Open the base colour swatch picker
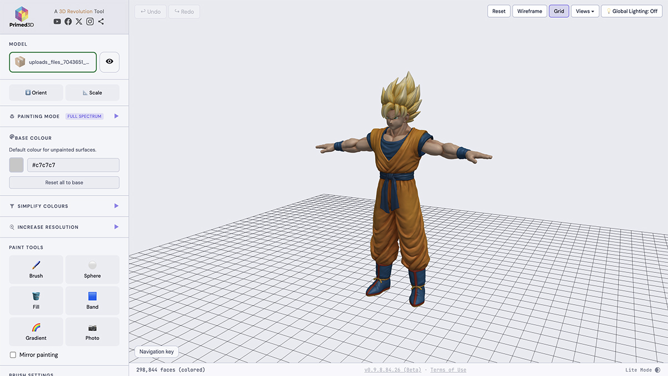Viewport: 668px width, 376px height. tap(17, 165)
